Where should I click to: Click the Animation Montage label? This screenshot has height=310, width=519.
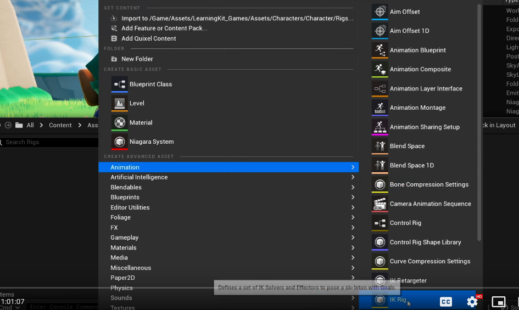pyautogui.click(x=418, y=108)
